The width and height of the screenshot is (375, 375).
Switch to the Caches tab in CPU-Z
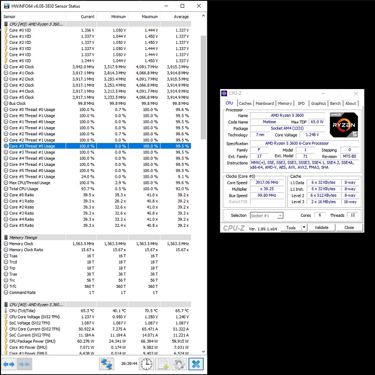[245, 103]
